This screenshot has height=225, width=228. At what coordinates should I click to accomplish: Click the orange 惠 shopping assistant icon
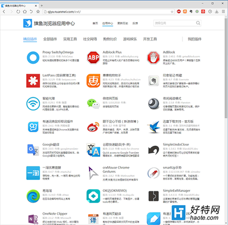[x=93, y=81]
